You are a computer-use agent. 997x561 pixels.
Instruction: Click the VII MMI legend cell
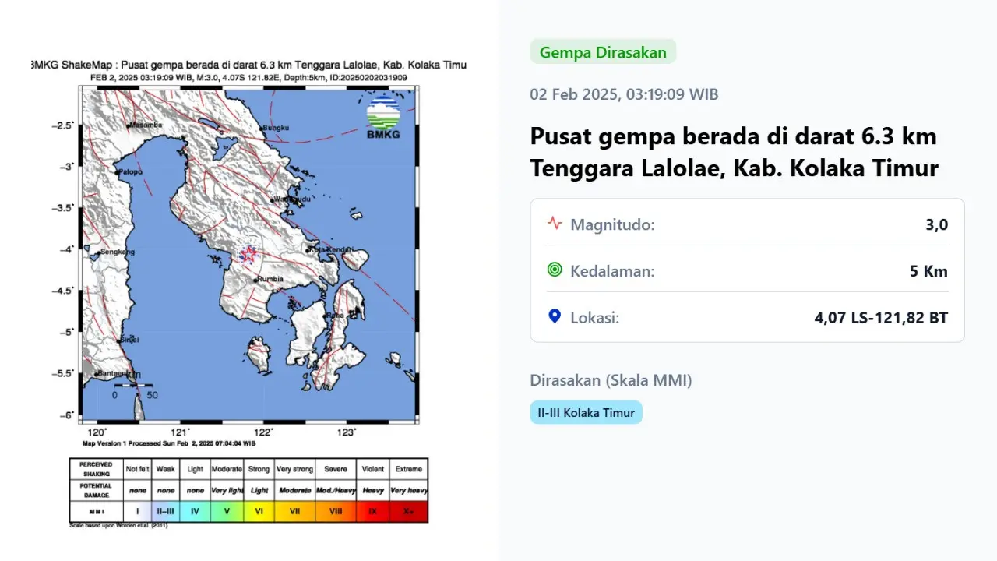pos(294,512)
